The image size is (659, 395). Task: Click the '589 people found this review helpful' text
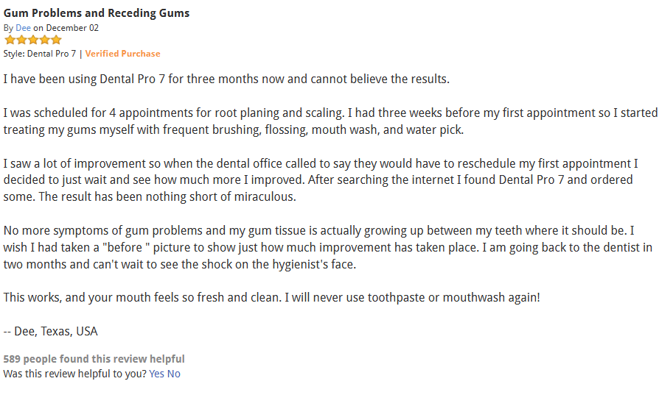pos(94,359)
